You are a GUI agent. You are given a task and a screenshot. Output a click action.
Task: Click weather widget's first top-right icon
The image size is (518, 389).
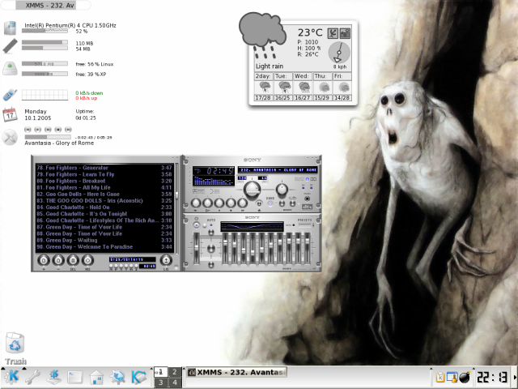(333, 33)
